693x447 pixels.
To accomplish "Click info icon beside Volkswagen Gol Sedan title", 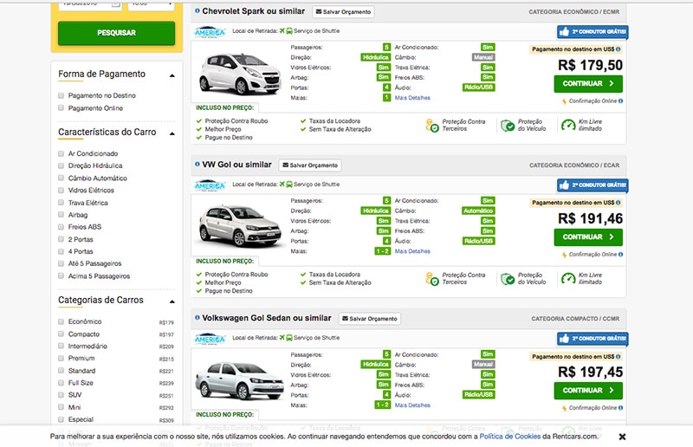I will (198, 317).
